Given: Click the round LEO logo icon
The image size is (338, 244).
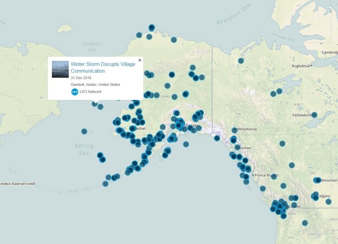Looking at the screenshot, I should point(75,92).
